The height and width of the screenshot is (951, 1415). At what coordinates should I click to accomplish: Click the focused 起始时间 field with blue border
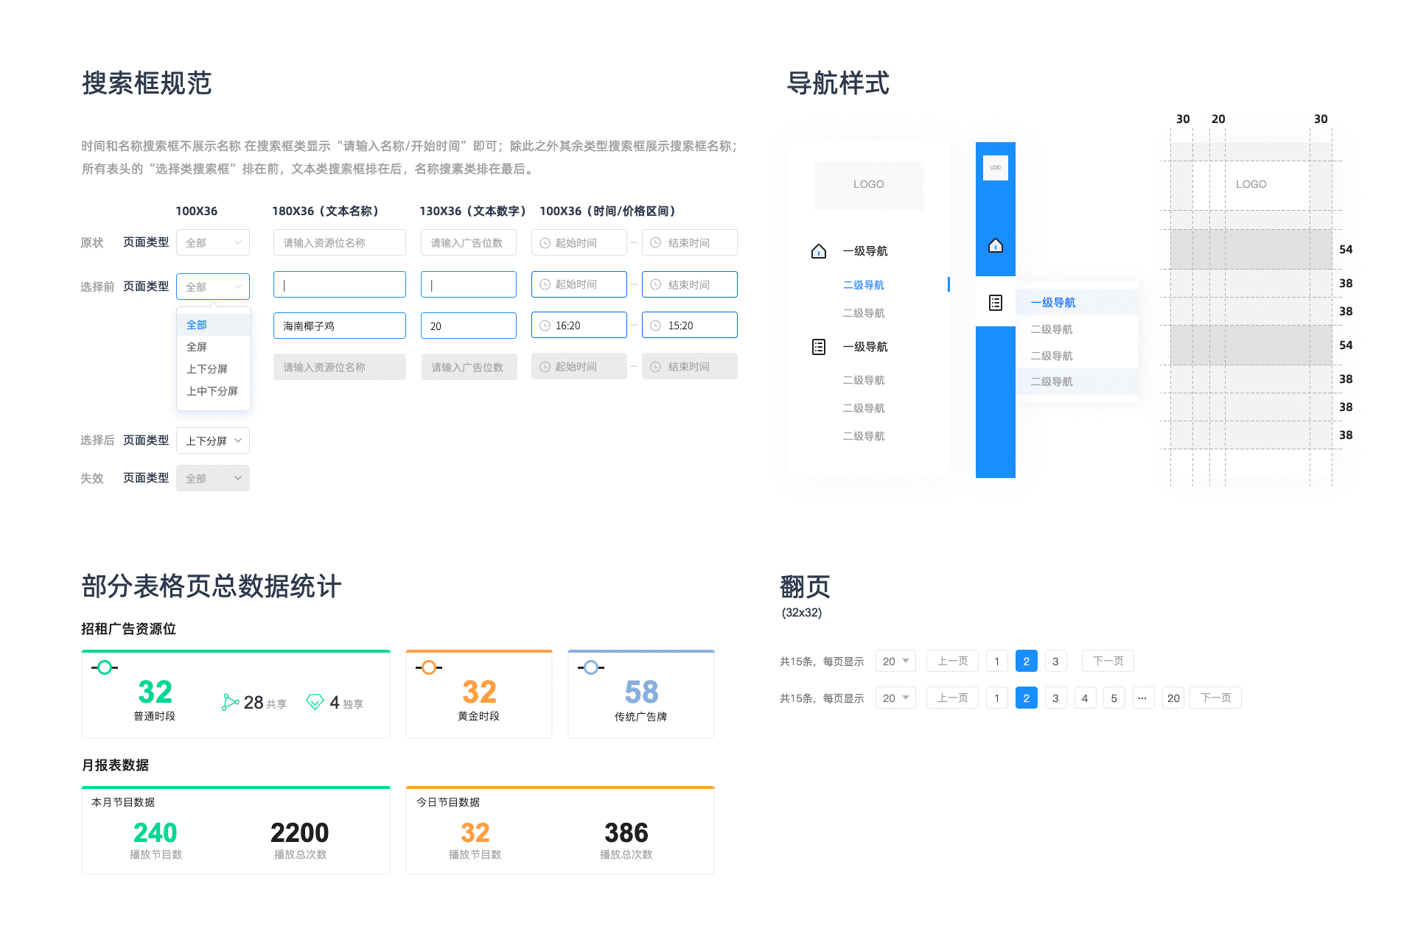579,284
